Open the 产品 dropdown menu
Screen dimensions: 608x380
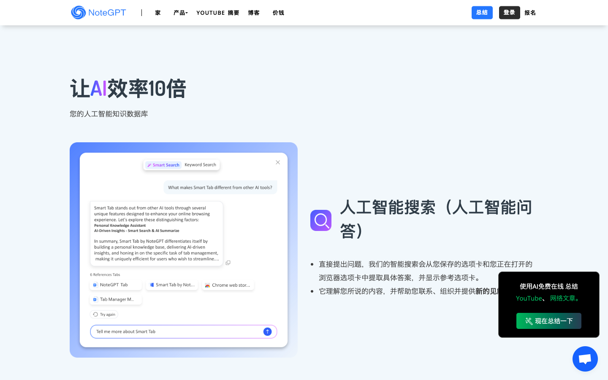180,13
